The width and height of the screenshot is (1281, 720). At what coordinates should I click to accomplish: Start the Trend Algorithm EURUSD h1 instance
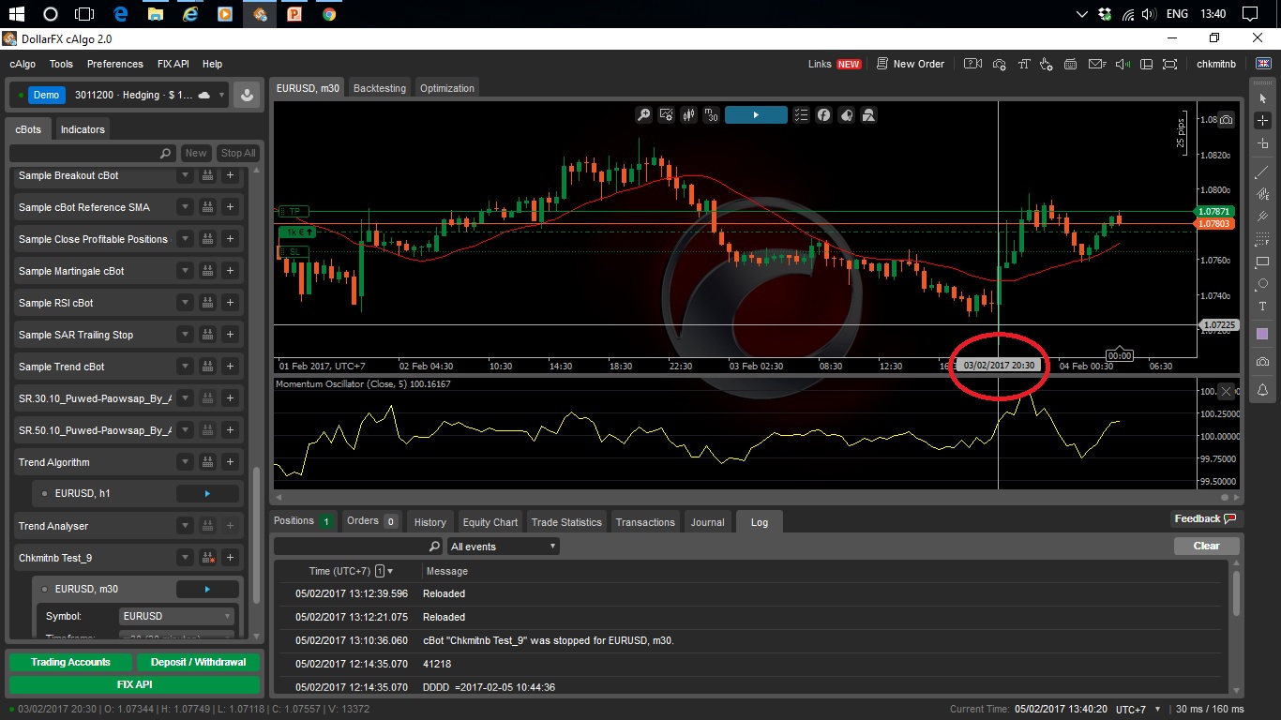tap(207, 493)
